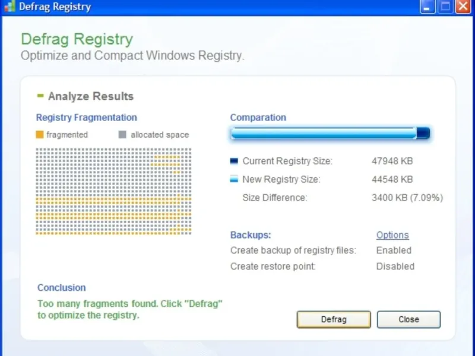
Task: Click 'Create restore point:' label
Action: pos(273,266)
